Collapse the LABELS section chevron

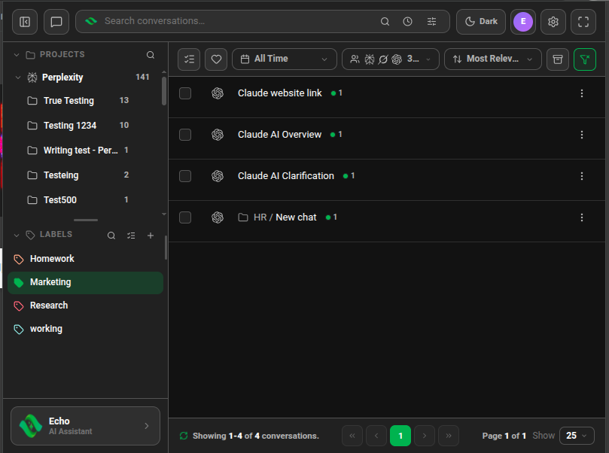point(17,235)
